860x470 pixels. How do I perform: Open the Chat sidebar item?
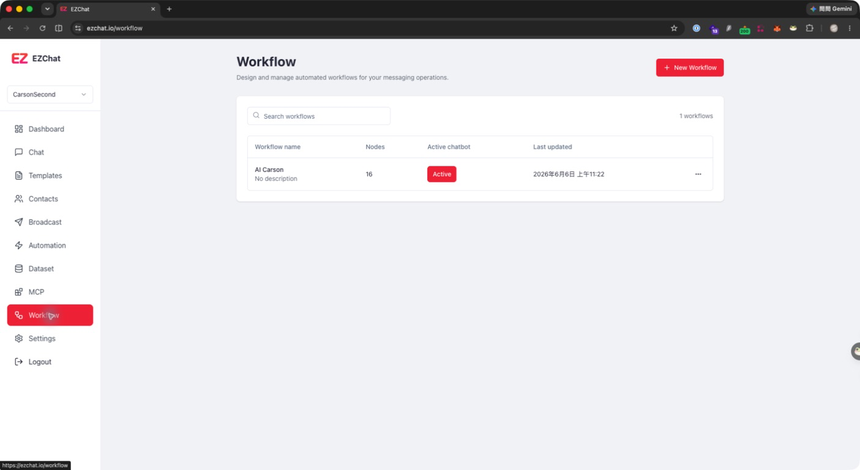point(50,152)
